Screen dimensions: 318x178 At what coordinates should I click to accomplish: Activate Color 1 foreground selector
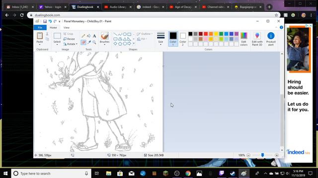click(x=173, y=39)
